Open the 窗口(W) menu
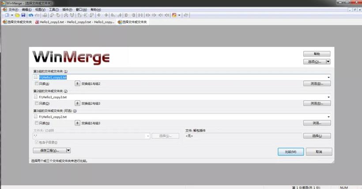The height and width of the screenshot is (189, 362). (81, 9)
